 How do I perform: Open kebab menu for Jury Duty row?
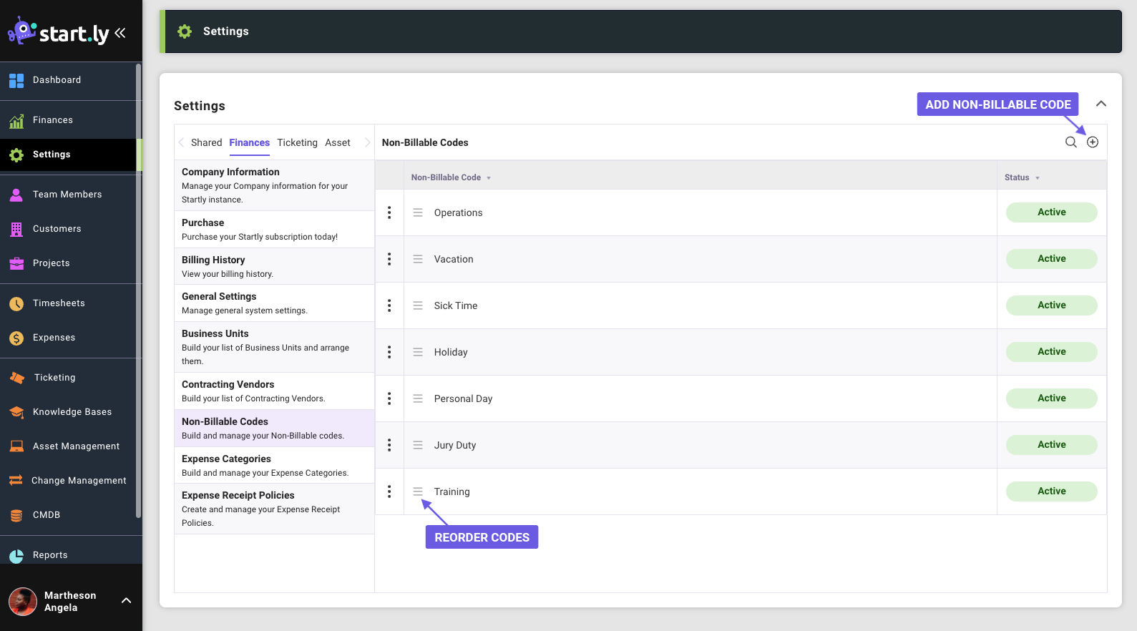point(389,445)
